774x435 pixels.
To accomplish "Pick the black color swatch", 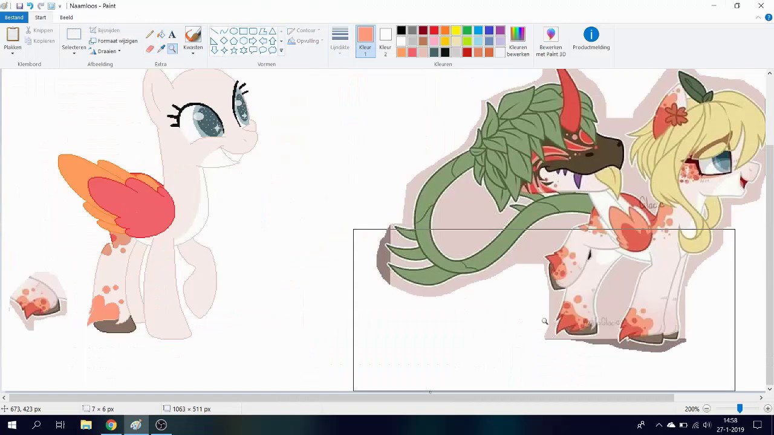I will (x=401, y=31).
